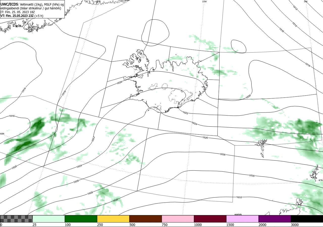This screenshot has width=323, height=227.
Task: Choose the yellow 250–500 legend swatch
Action: click(113, 219)
